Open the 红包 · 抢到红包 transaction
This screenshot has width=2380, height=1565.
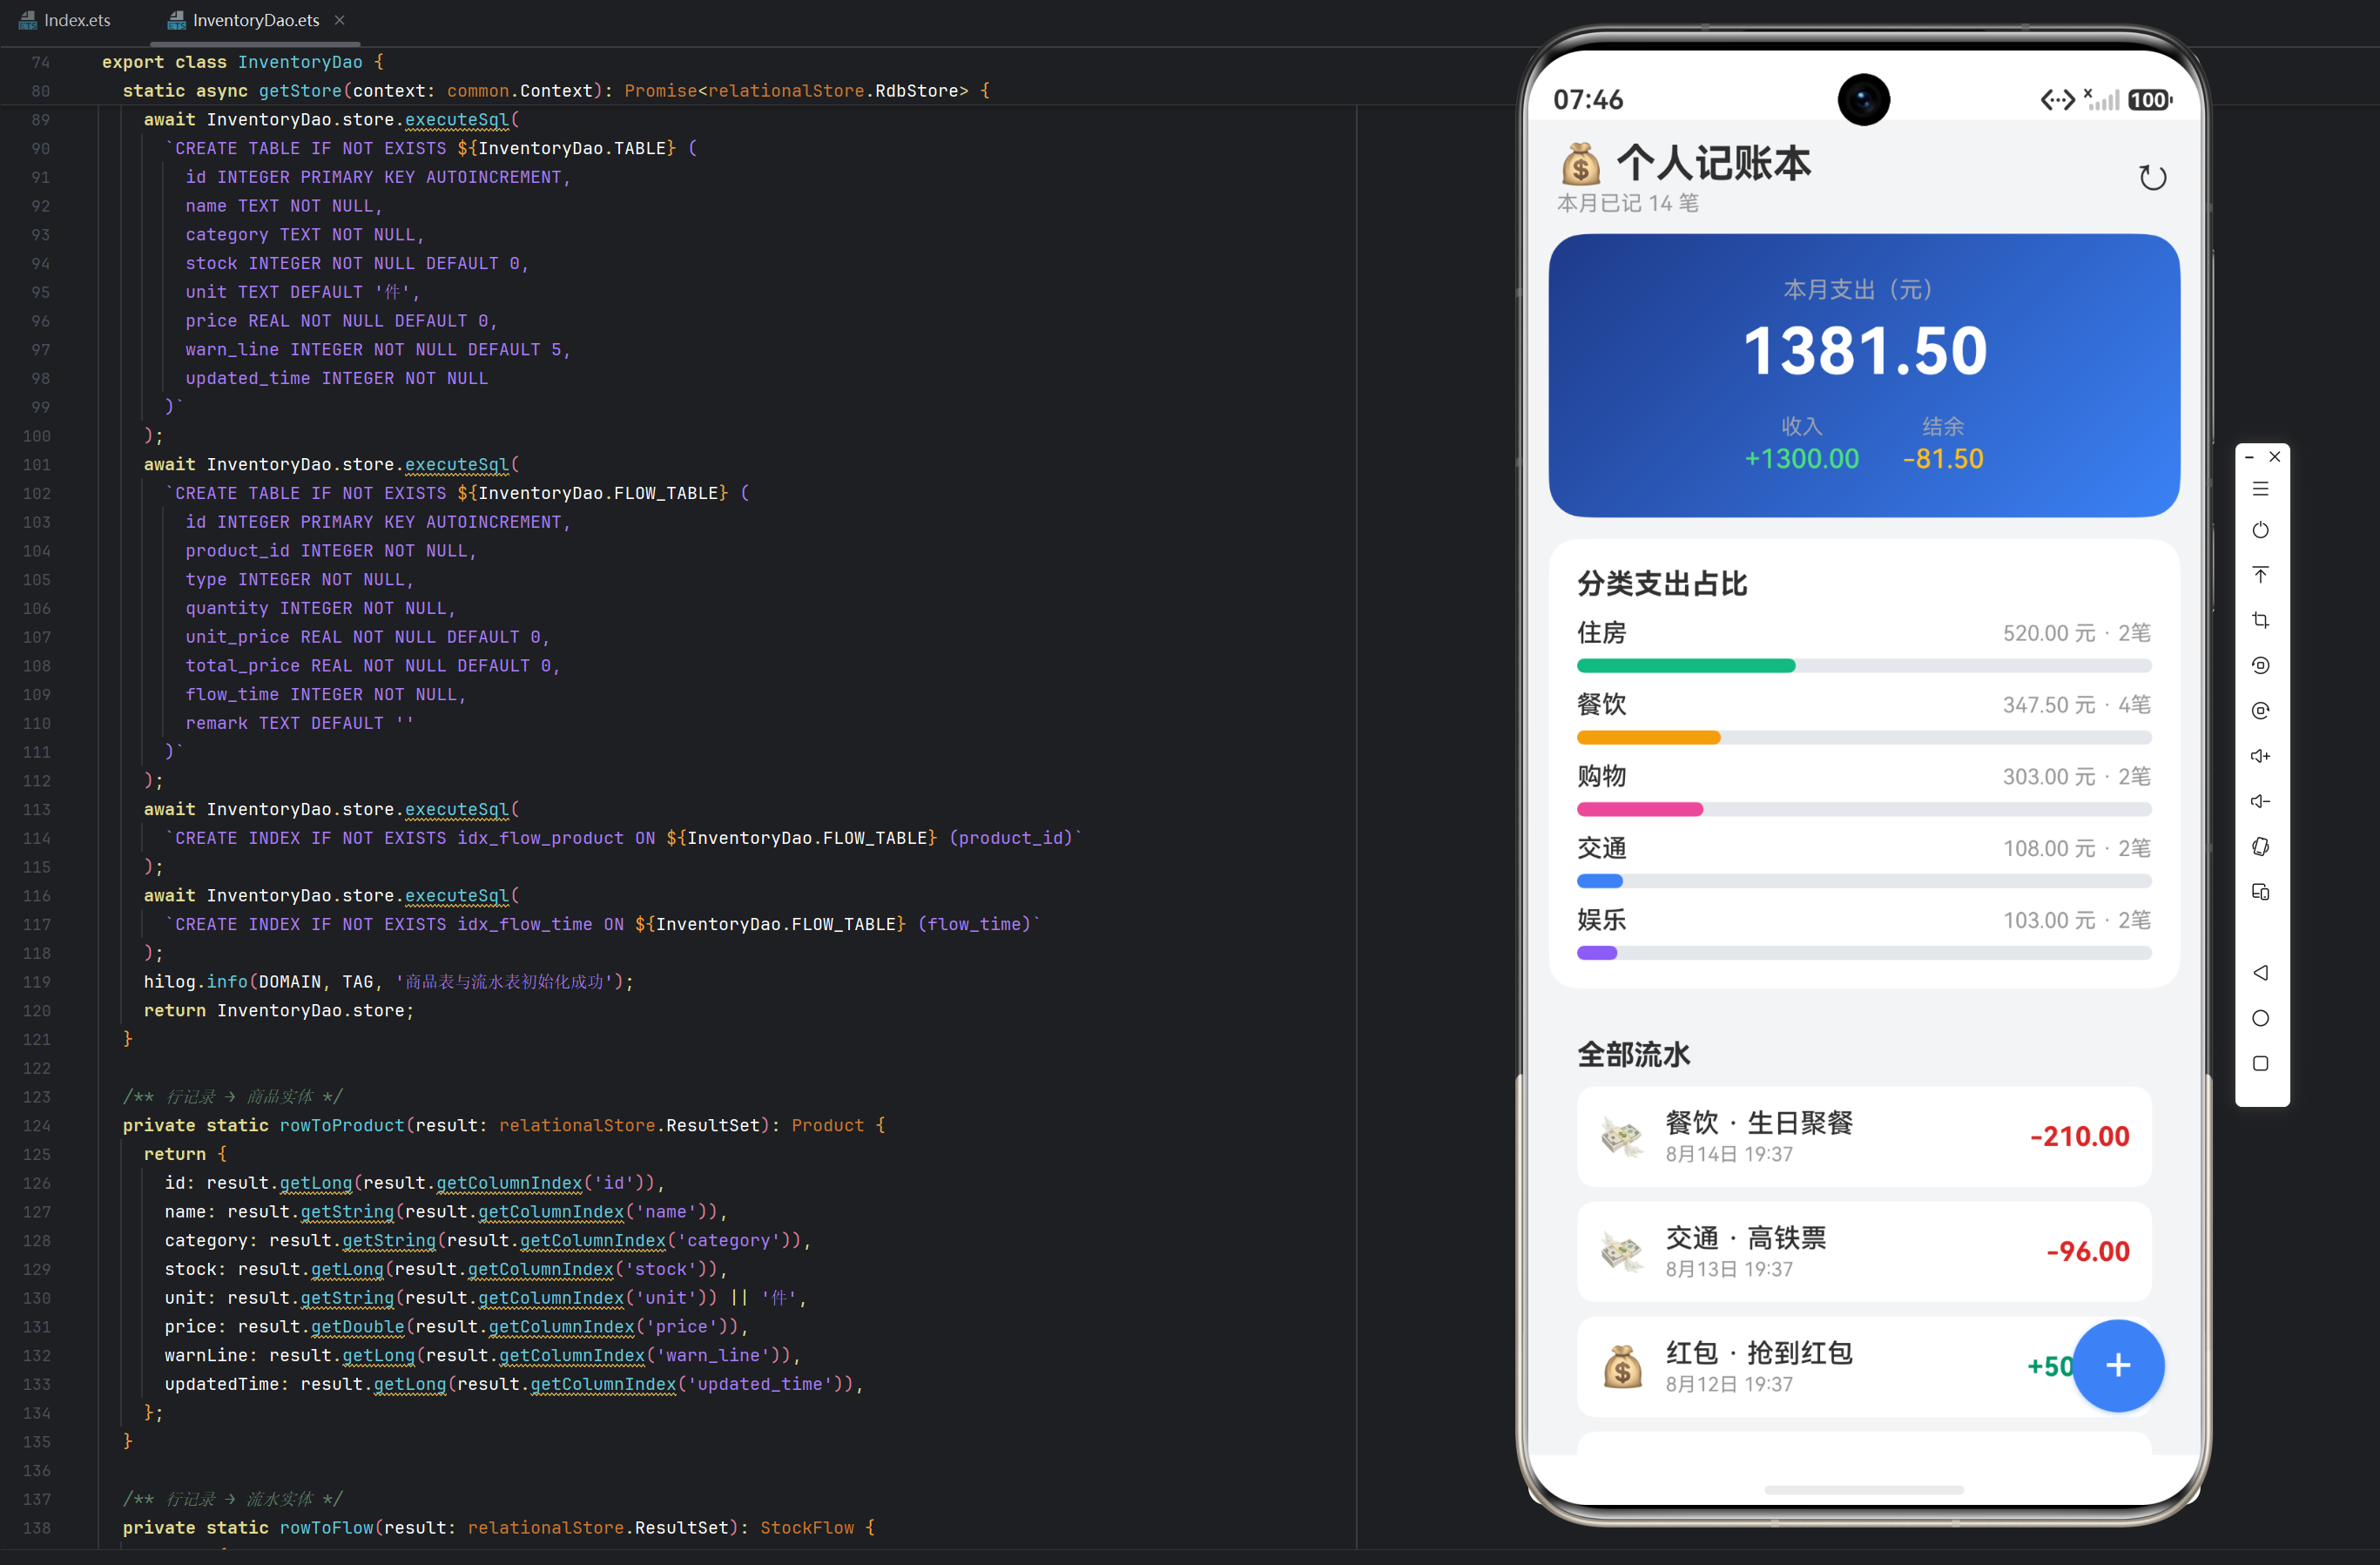pos(1864,1367)
